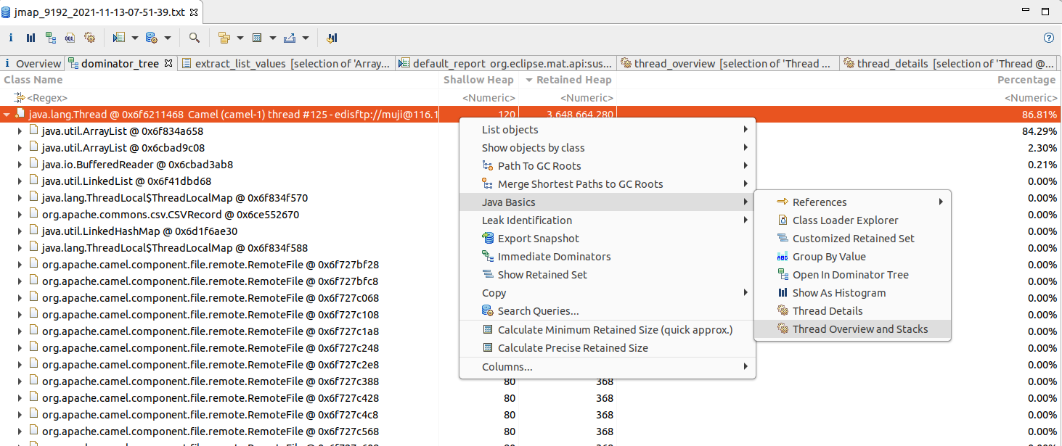
Task: Sort by the Percentage column header
Action: point(838,80)
